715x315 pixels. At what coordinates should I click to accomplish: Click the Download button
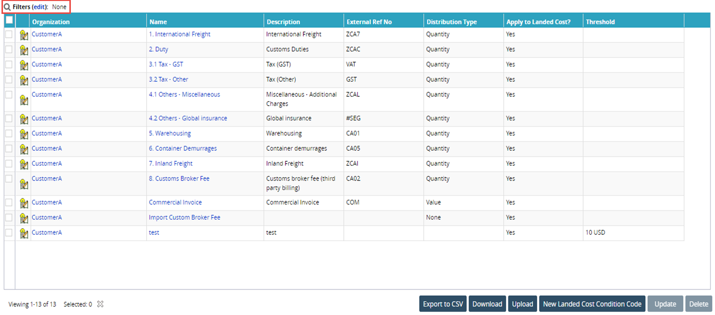click(x=487, y=304)
